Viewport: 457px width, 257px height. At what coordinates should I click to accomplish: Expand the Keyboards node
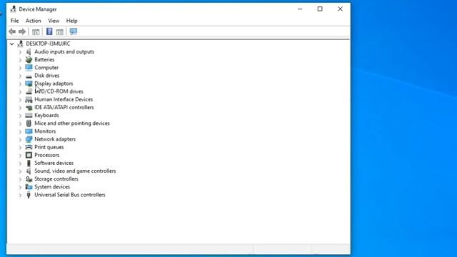click(x=20, y=116)
